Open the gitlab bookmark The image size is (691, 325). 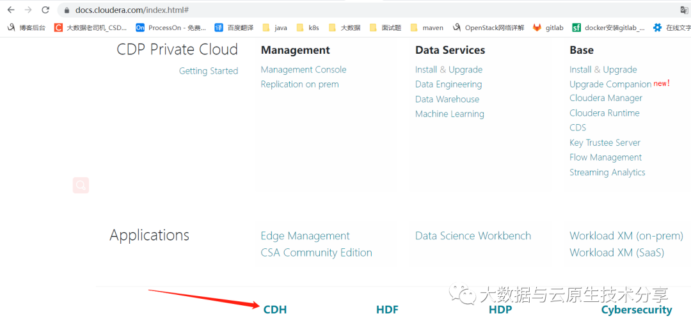tap(548, 28)
